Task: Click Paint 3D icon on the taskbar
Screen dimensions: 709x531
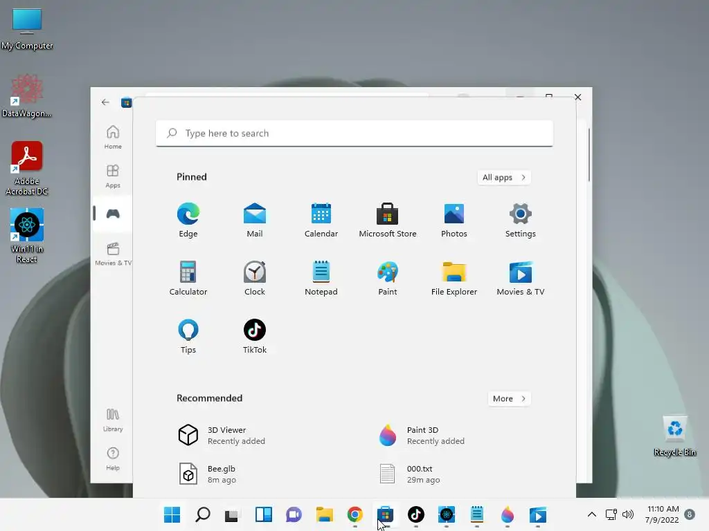Action: tap(508, 514)
